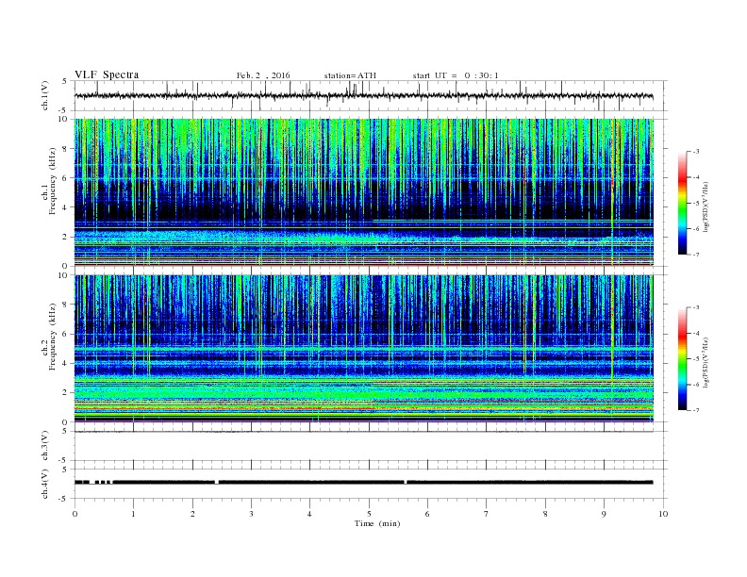Click the ch.1 "Frequency (kHz)" axis label

53,182
